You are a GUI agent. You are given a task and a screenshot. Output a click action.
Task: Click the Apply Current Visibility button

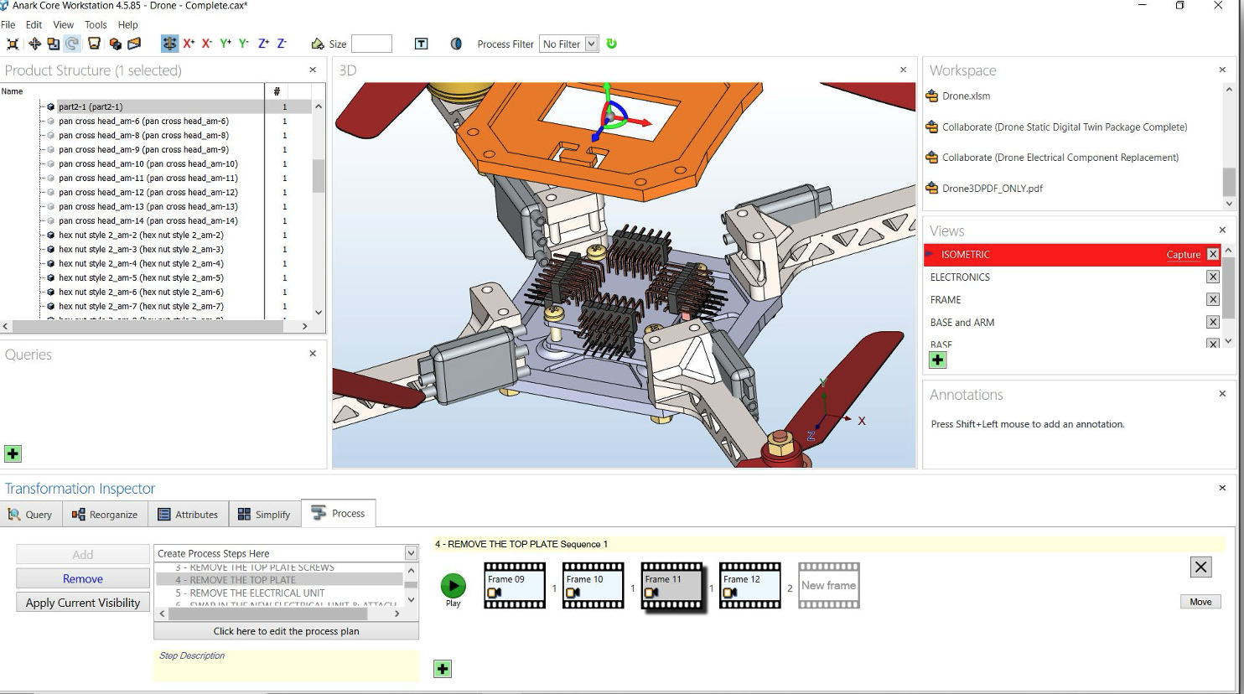pos(82,602)
